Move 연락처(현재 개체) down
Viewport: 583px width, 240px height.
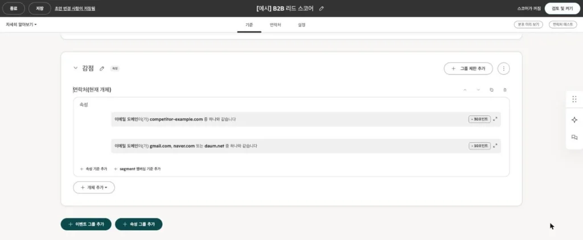(478, 90)
